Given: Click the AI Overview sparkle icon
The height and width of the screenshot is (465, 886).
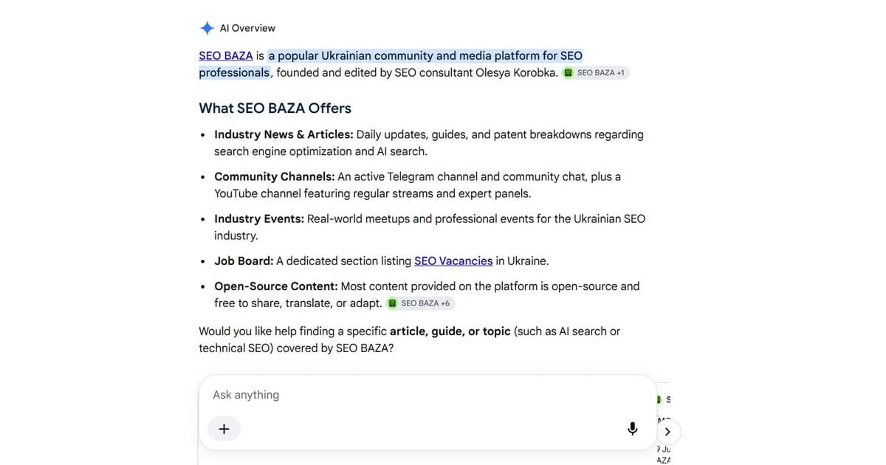Looking at the screenshot, I should pyautogui.click(x=207, y=28).
